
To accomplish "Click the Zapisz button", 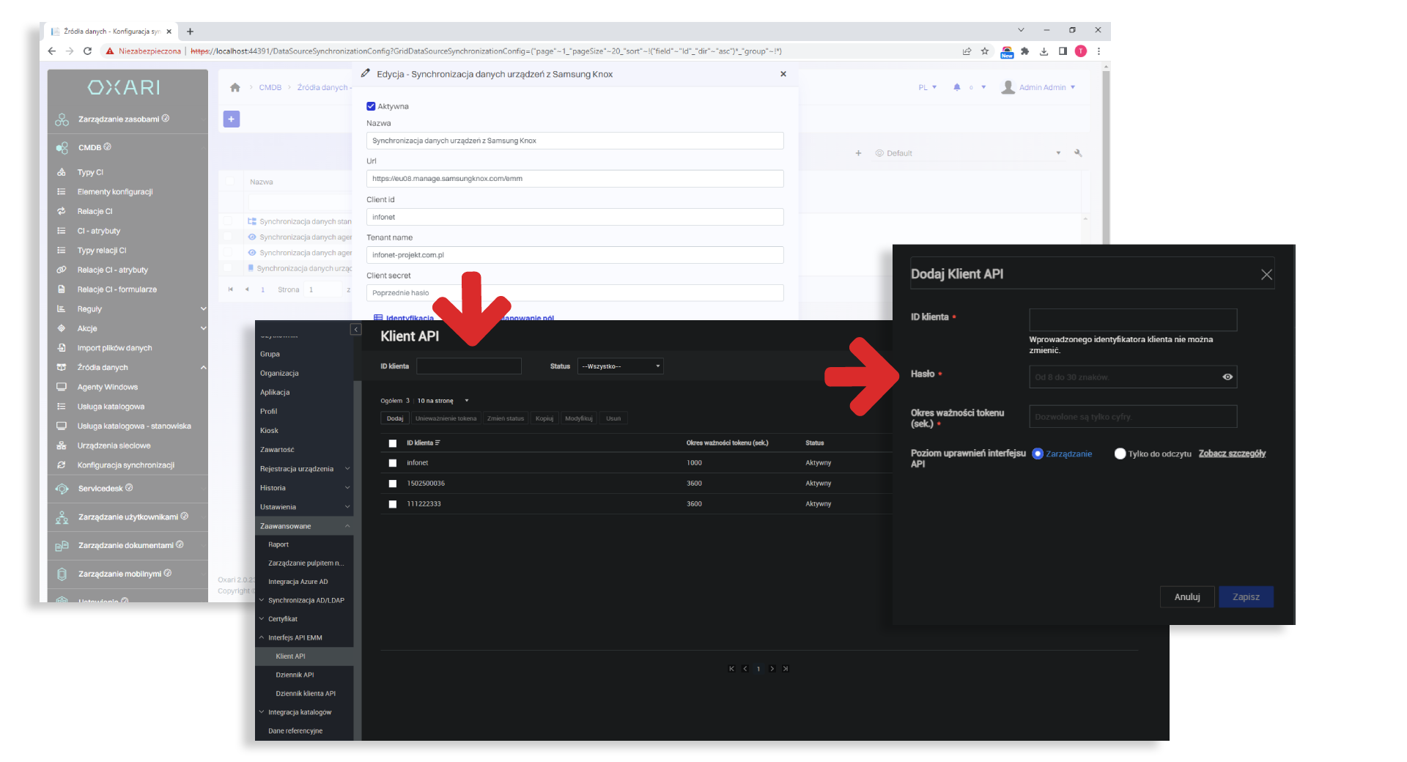I will (x=1245, y=597).
